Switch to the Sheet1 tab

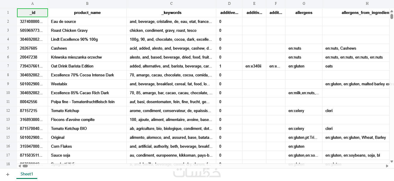(27, 174)
